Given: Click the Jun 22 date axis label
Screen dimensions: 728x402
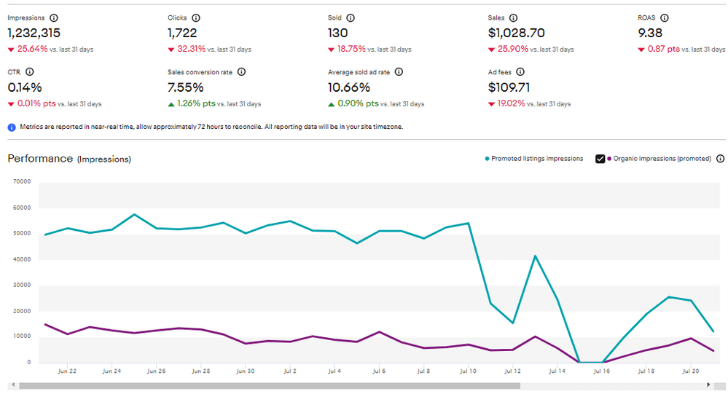Looking at the screenshot, I should click(67, 371).
